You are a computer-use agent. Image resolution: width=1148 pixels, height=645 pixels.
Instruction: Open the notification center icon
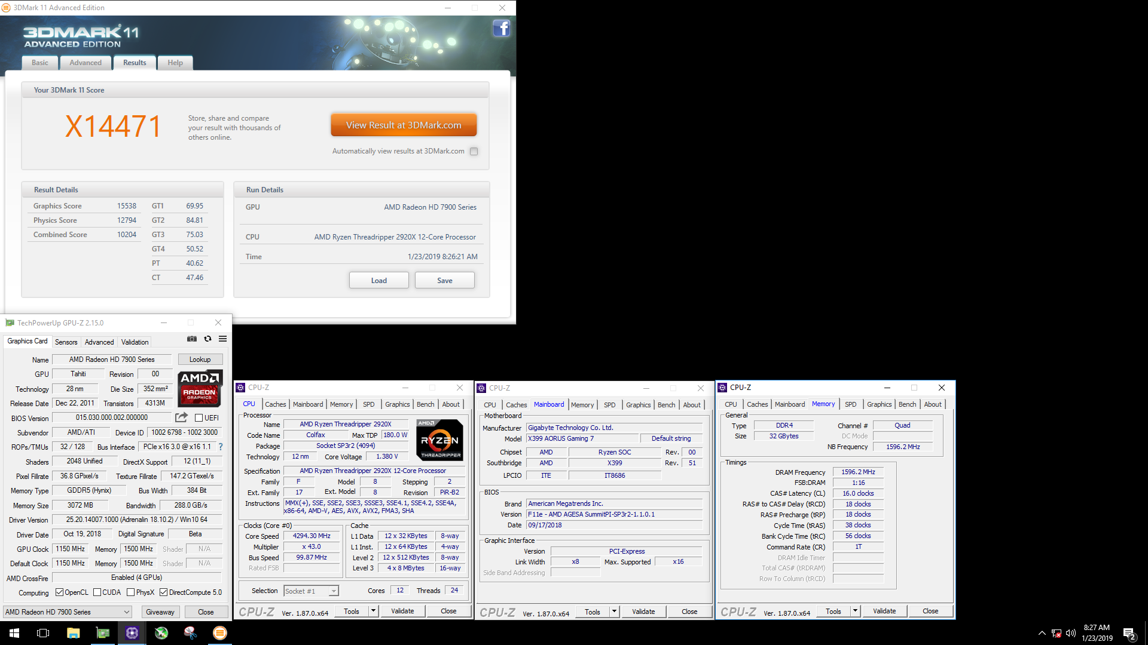point(1129,633)
